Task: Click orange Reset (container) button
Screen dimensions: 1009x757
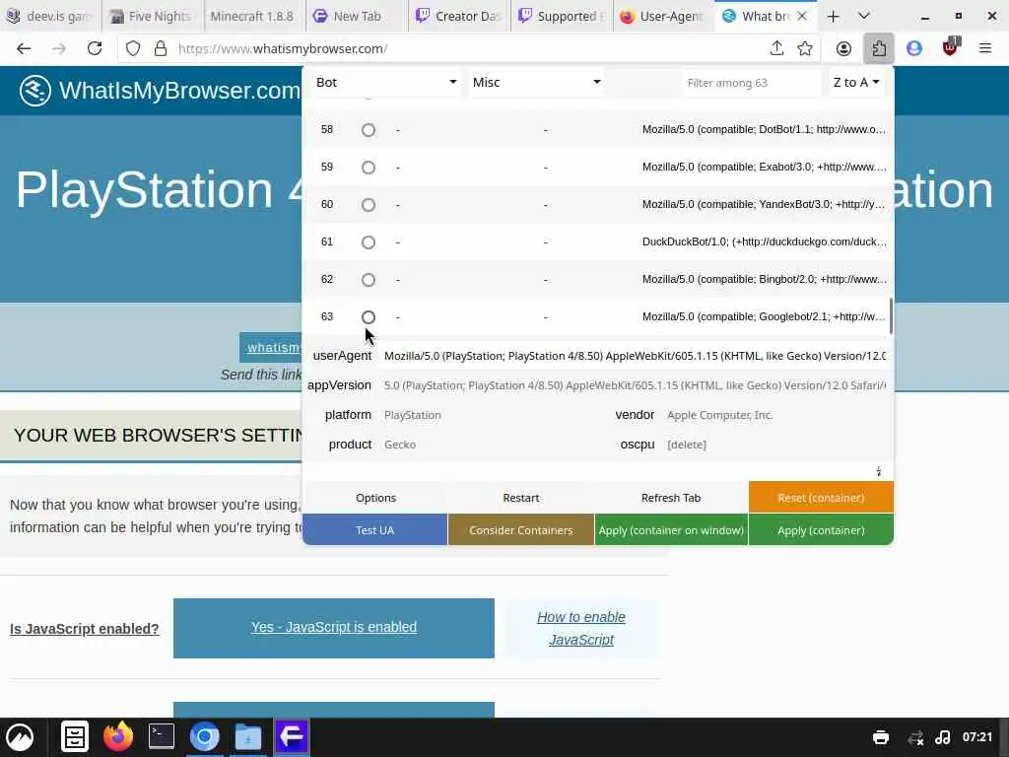Action: tap(821, 498)
